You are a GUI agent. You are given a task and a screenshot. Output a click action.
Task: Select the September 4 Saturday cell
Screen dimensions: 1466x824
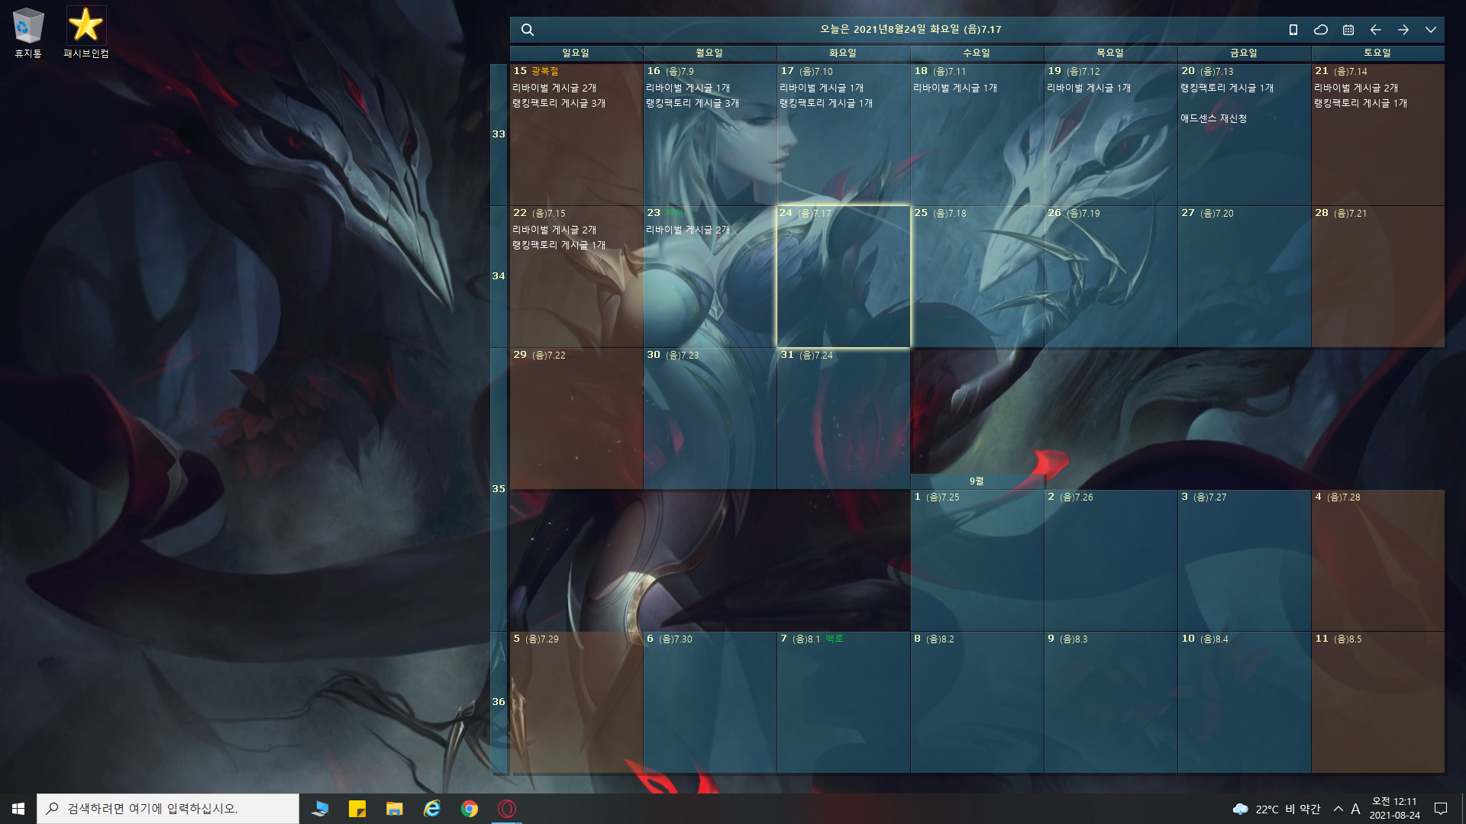tap(1377, 560)
